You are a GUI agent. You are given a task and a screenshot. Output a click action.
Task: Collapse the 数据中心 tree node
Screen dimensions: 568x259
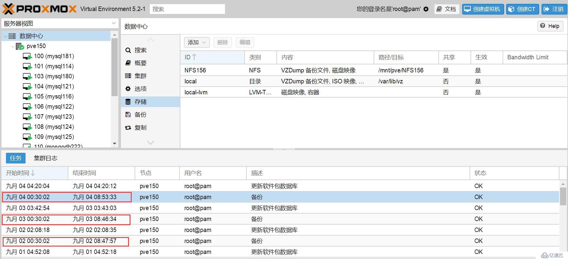(6, 36)
